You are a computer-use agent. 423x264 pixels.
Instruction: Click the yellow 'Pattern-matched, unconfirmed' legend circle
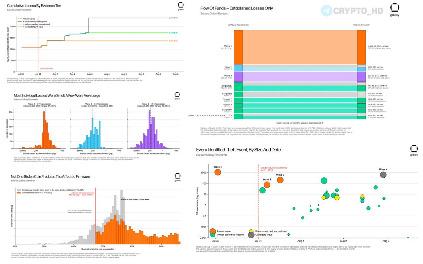(x=251, y=232)
